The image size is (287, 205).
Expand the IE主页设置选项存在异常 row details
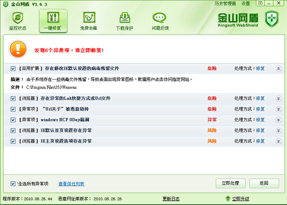(x=278, y=141)
